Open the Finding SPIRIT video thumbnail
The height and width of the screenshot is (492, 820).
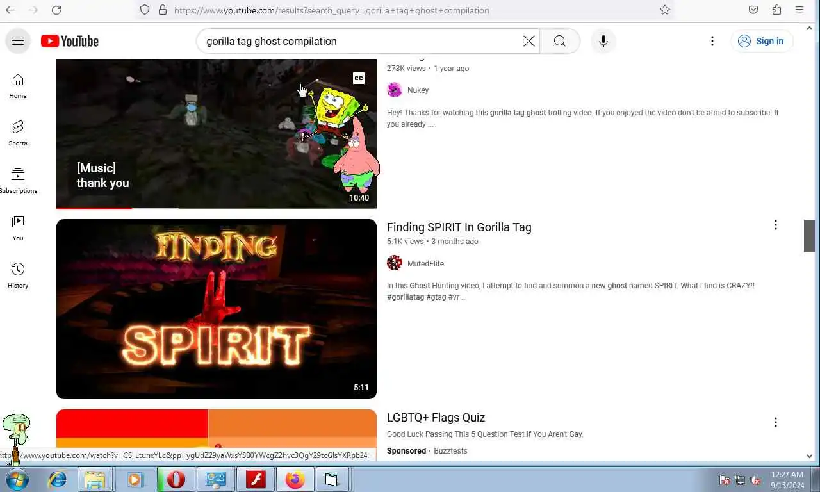217,309
